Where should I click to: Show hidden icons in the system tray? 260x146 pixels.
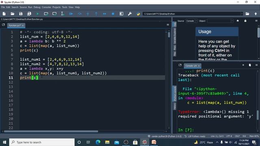(x=217, y=142)
